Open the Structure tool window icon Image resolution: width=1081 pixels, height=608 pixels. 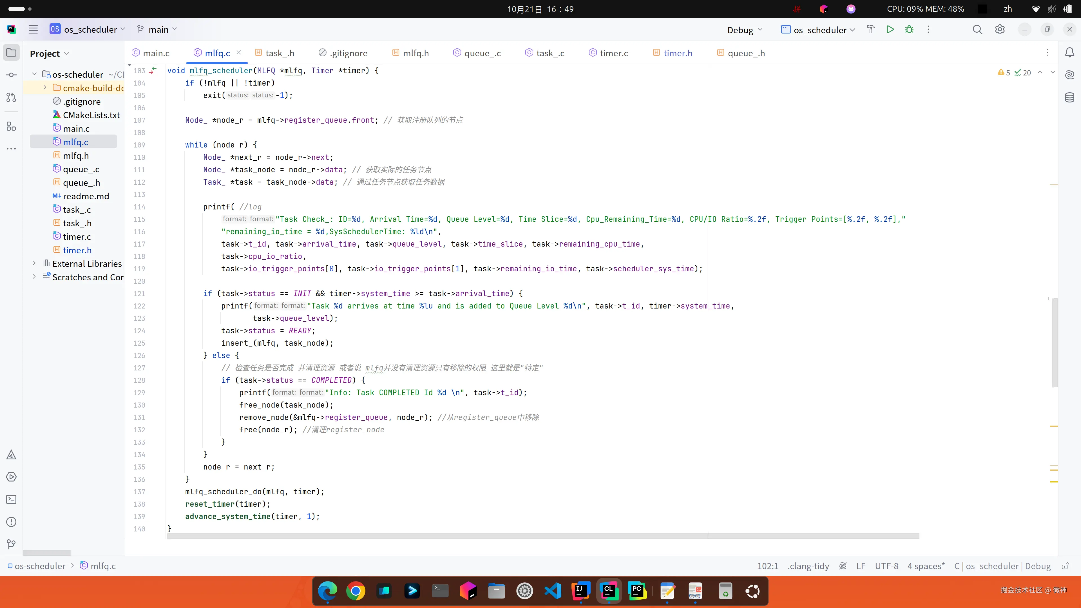coord(11,126)
